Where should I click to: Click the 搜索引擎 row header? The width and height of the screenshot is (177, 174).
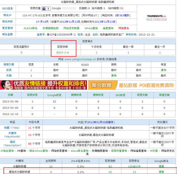(9, 65)
